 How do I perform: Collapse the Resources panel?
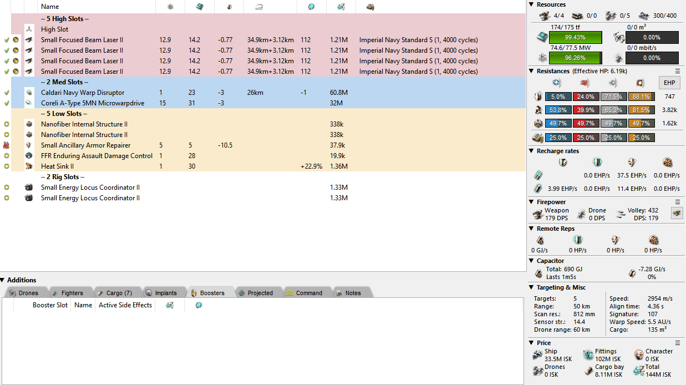coord(531,4)
